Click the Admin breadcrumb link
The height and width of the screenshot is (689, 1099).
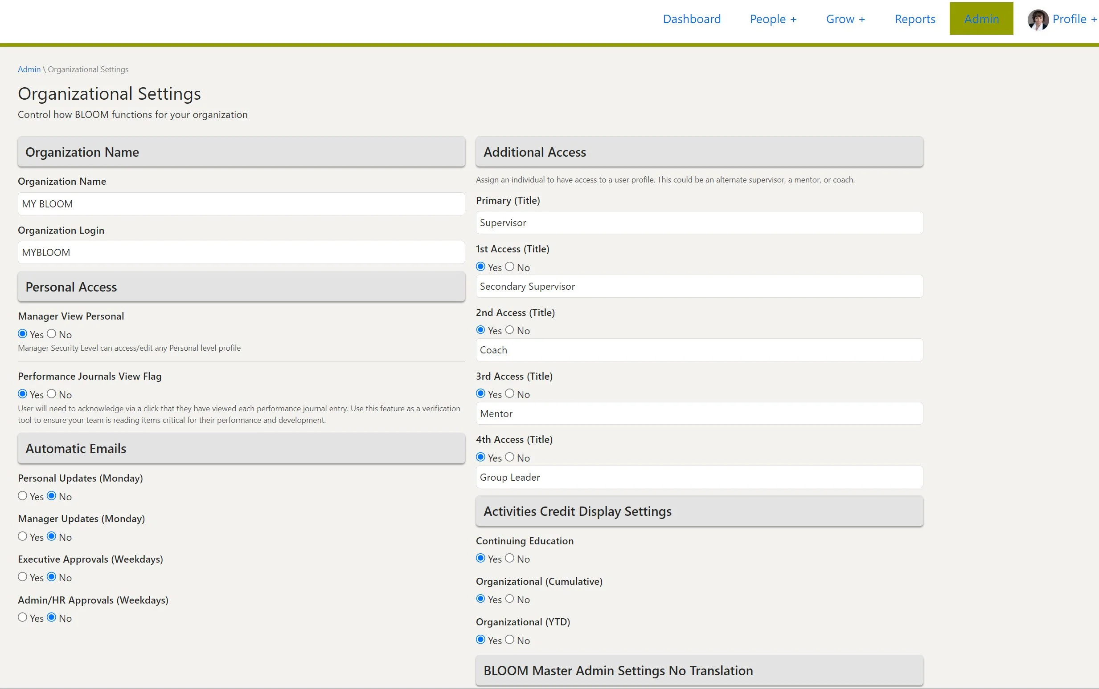[29, 69]
